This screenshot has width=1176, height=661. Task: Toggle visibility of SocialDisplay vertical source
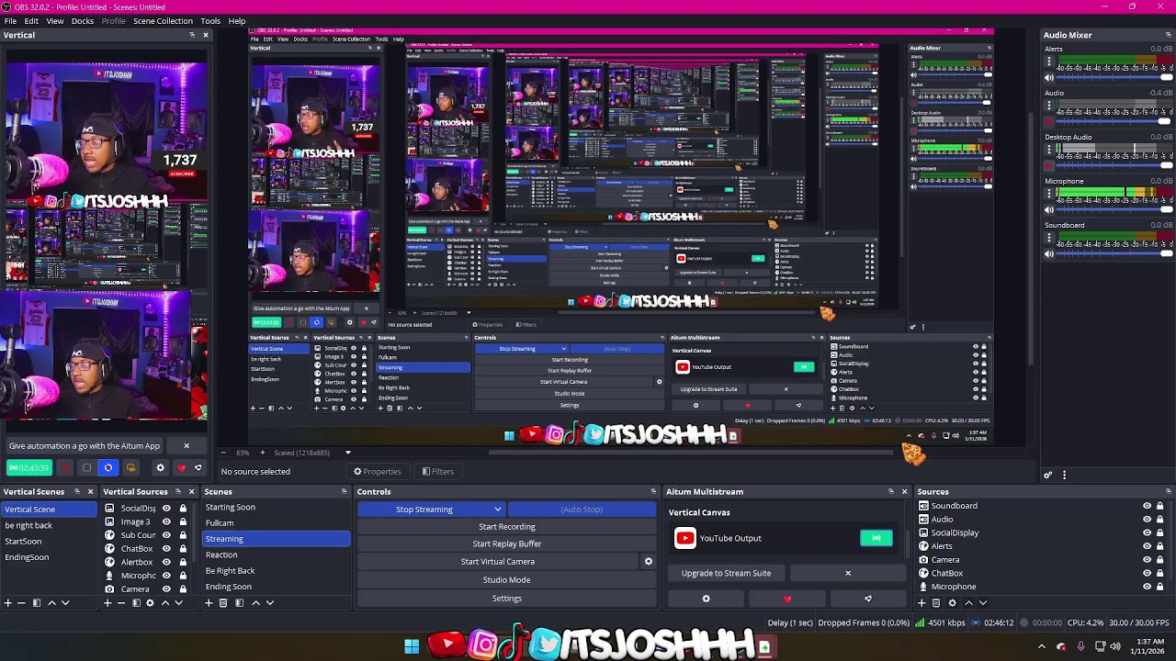166,508
